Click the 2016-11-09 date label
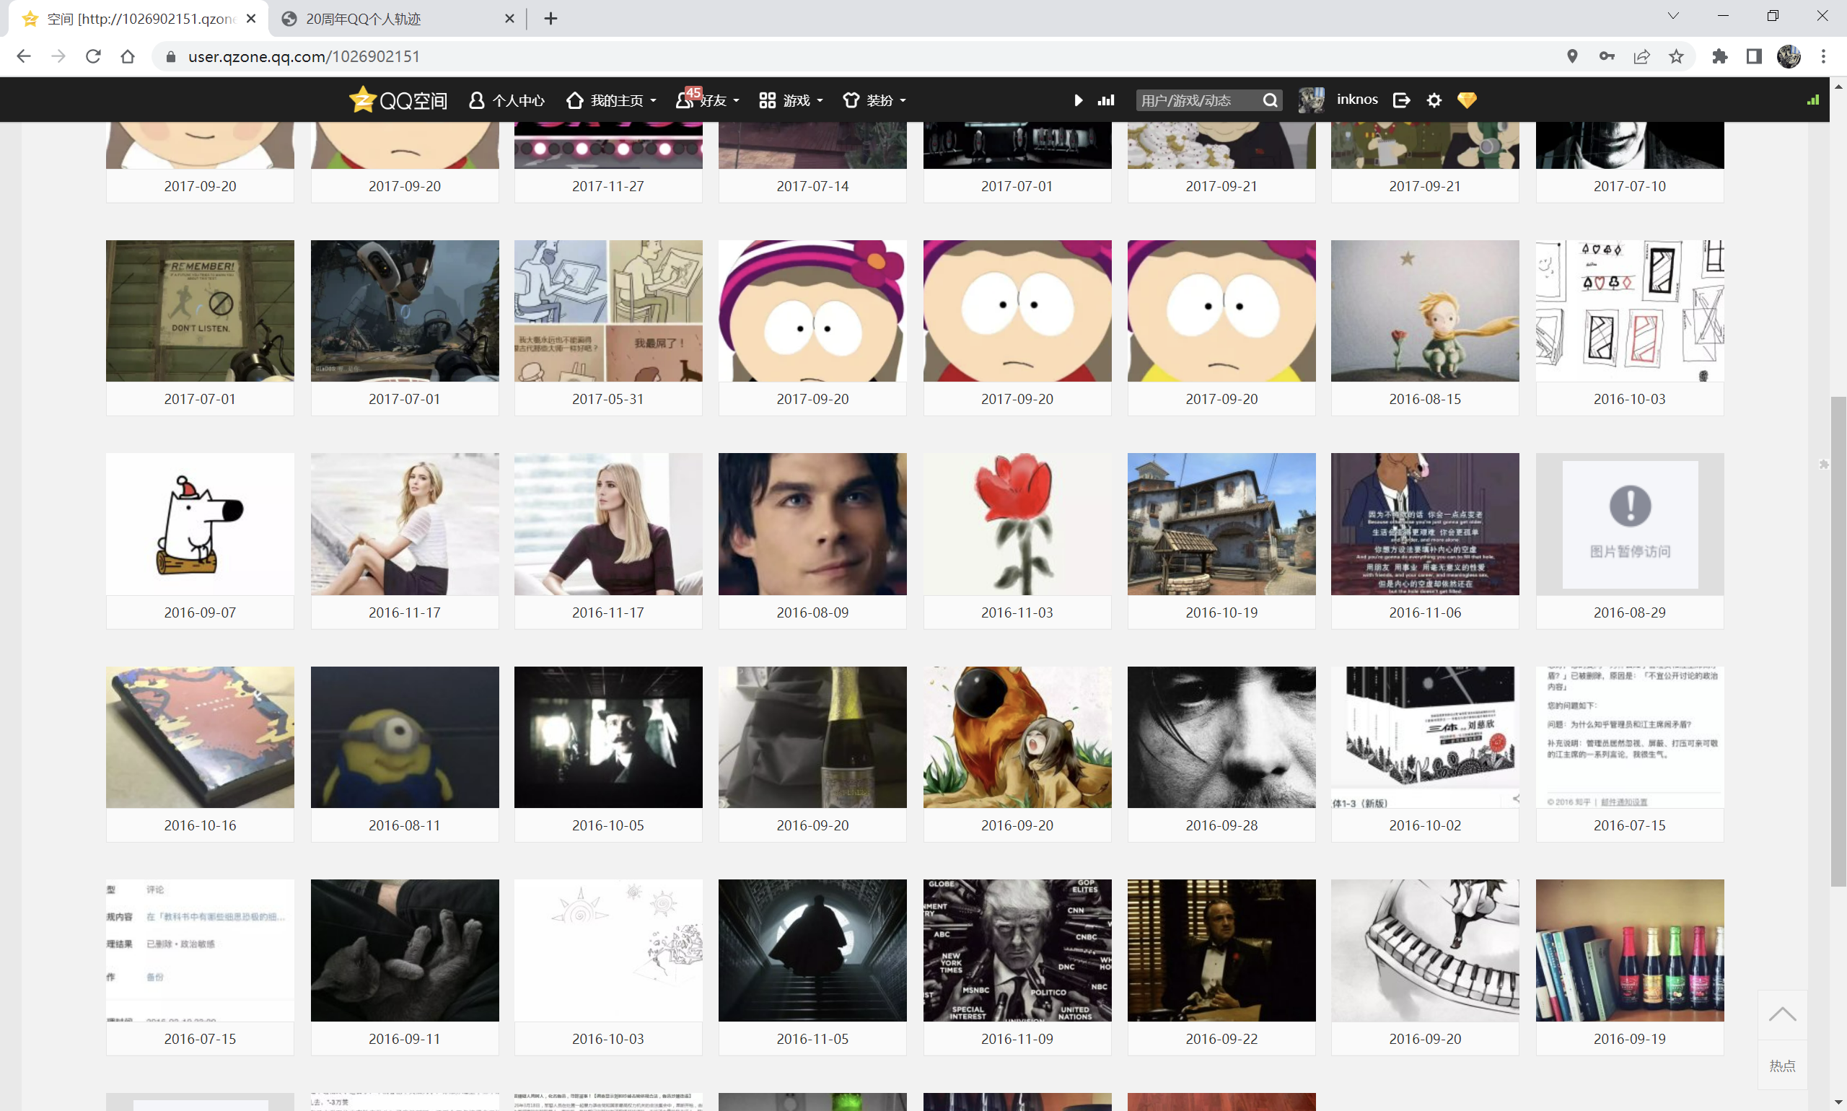Screen dimensions: 1847x1111 pyautogui.click(x=1017, y=1038)
